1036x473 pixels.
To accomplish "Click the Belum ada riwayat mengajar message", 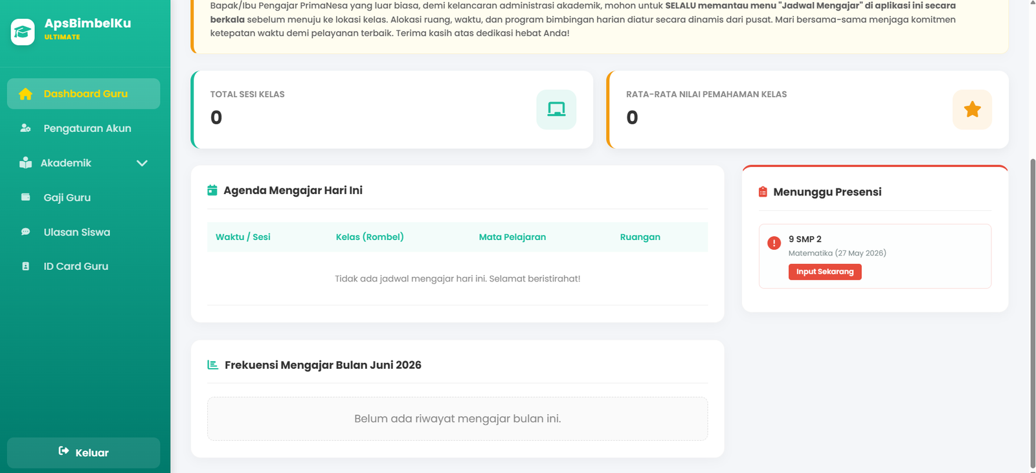I will pyautogui.click(x=457, y=419).
